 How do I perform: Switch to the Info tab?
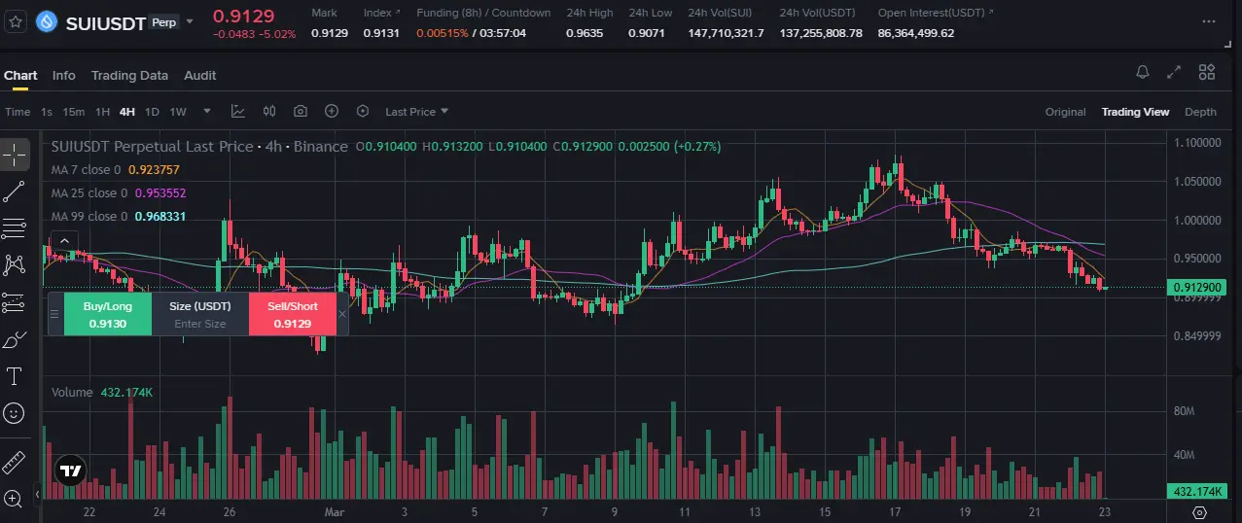(64, 75)
